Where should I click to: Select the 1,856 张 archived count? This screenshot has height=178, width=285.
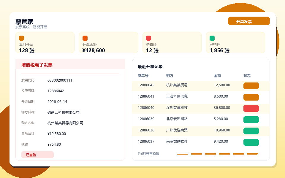pos(220,50)
